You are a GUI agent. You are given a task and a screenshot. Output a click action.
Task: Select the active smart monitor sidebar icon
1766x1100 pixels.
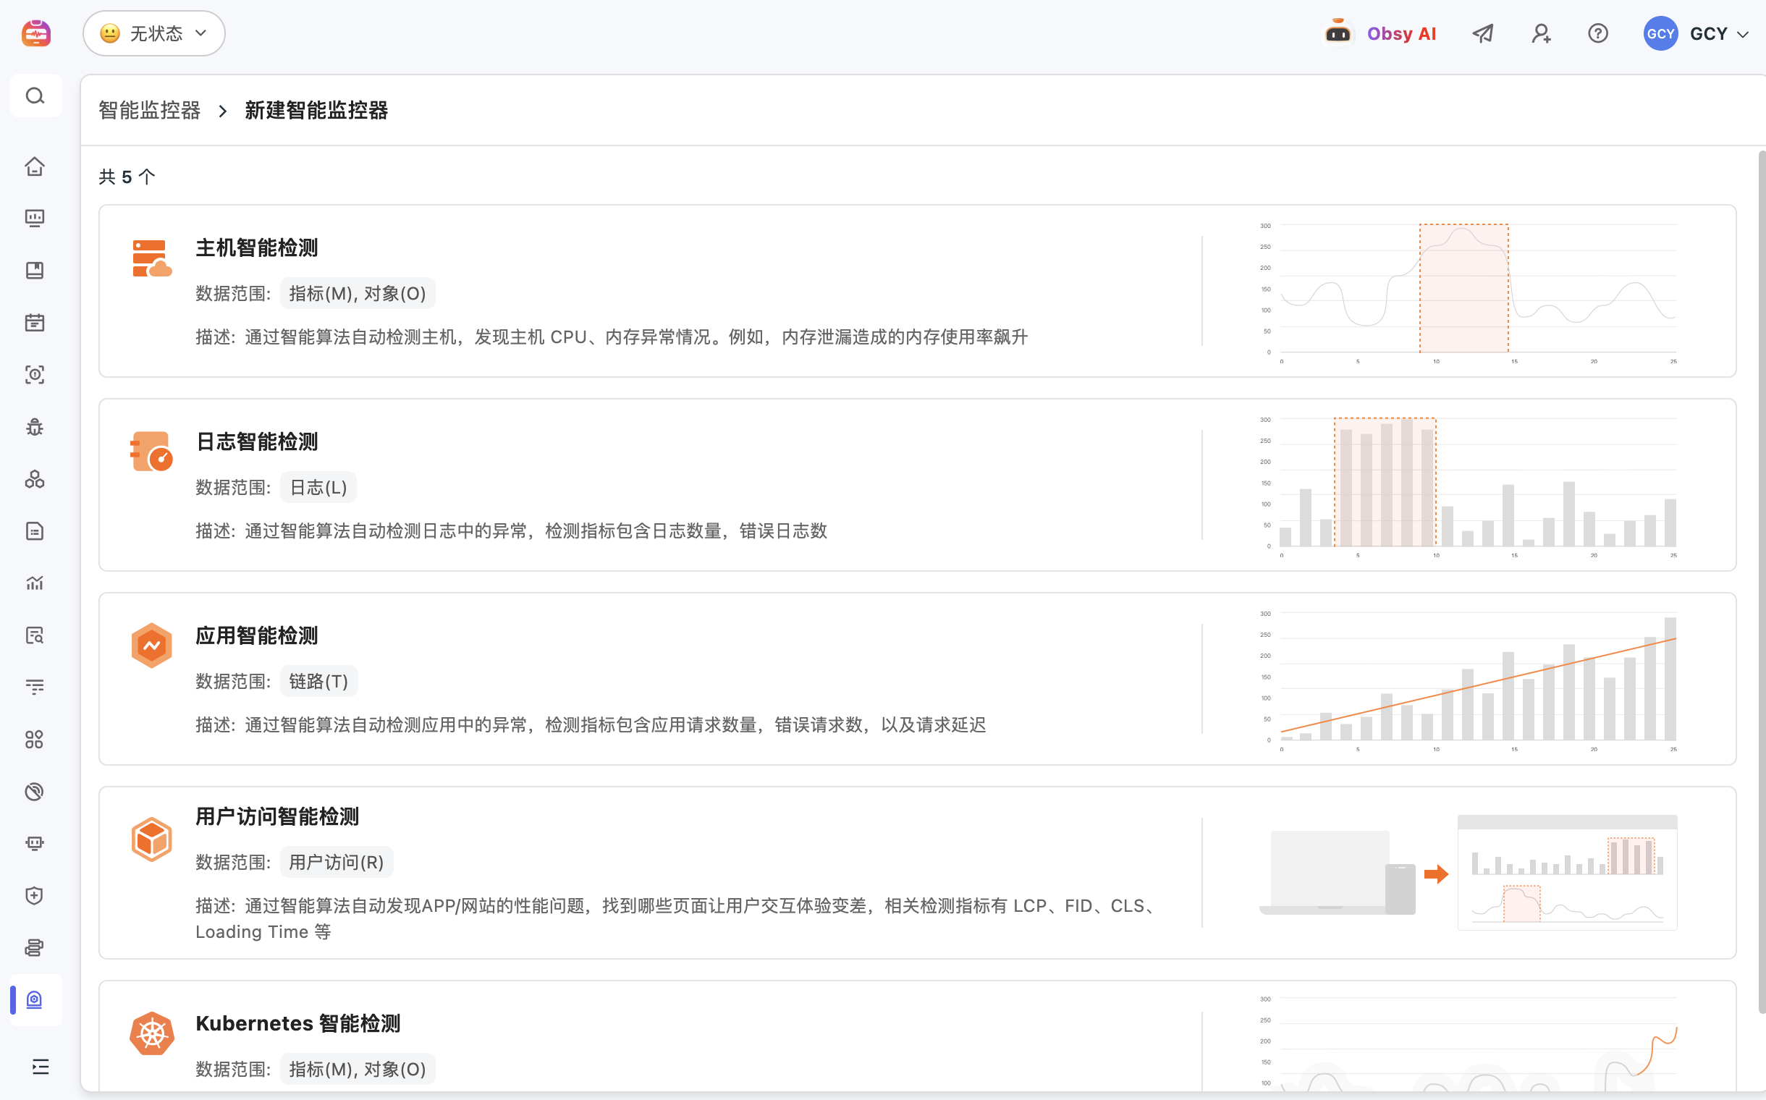pyautogui.click(x=35, y=999)
